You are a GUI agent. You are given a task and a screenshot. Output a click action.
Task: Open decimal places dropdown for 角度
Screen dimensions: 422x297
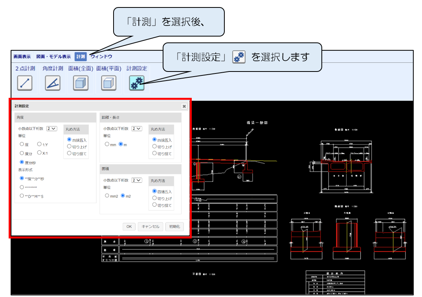52,128
